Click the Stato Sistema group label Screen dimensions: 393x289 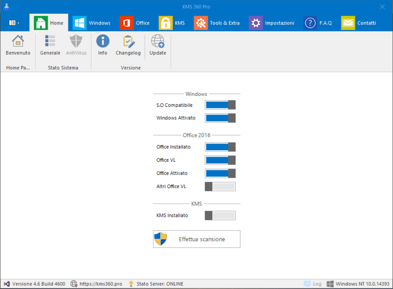(63, 68)
